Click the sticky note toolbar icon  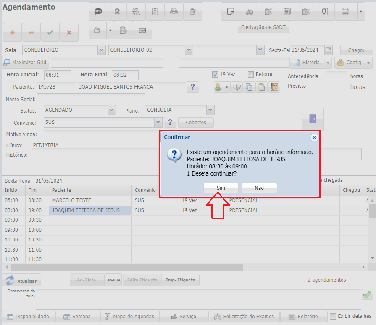coord(231,11)
